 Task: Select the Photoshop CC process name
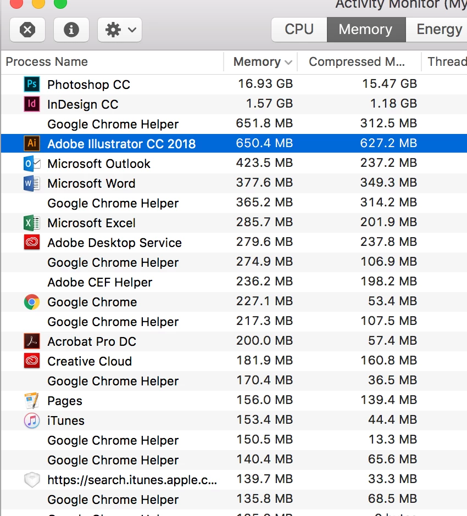coord(88,85)
